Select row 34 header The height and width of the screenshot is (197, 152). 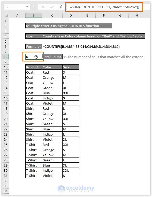tap(5, 191)
